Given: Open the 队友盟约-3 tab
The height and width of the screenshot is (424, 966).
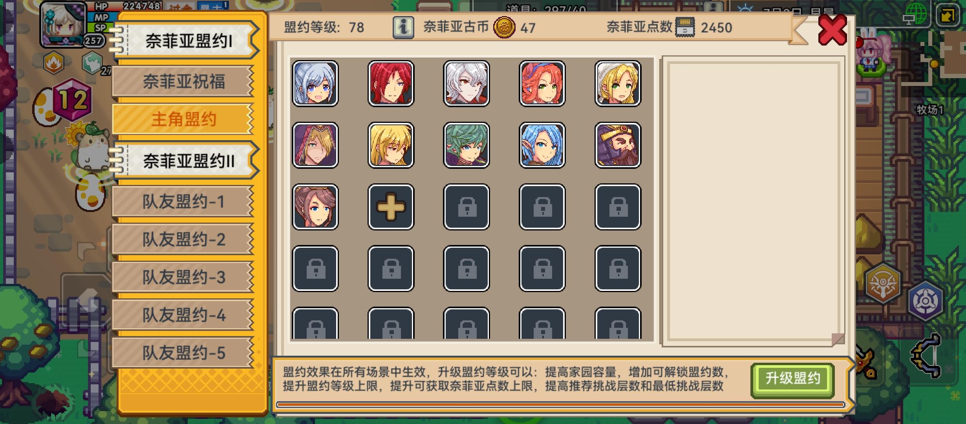Looking at the screenshot, I should pos(183,277).
